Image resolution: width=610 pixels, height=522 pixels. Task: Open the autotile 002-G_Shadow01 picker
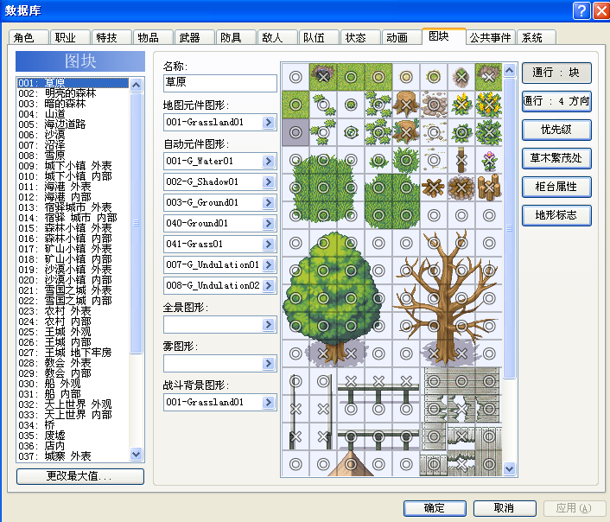pos(269,181)
